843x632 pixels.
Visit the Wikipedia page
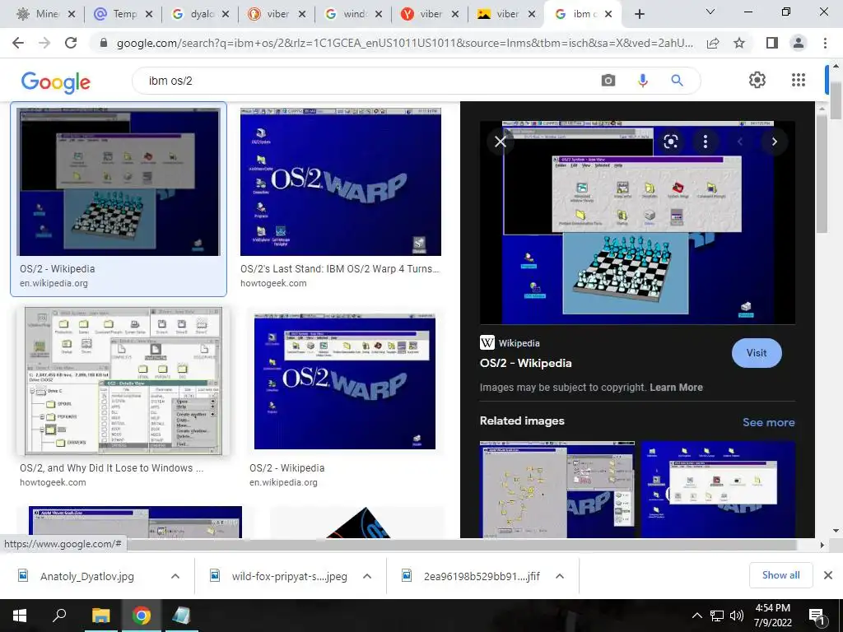click(x=757, y=353)
